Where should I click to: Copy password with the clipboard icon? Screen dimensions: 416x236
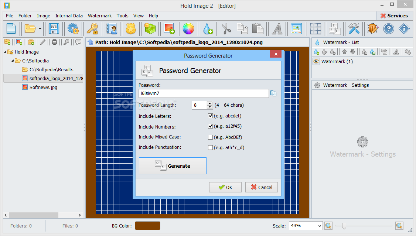tap(273, 93)
